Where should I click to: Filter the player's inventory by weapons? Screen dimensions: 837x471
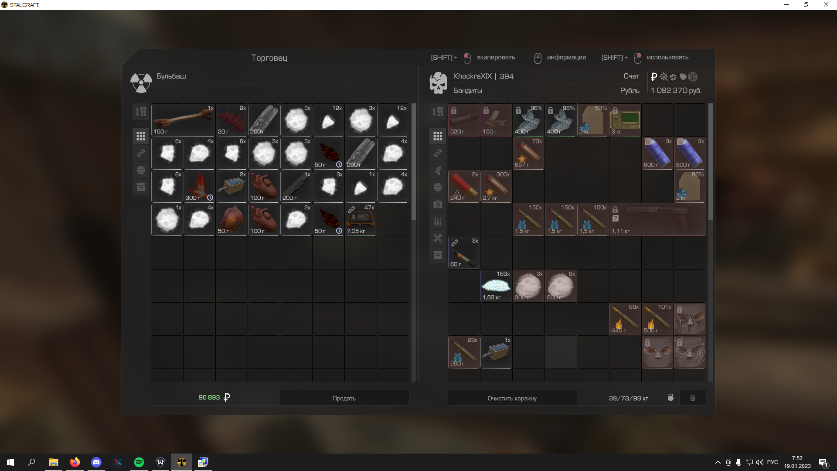[x=438, y=170]
